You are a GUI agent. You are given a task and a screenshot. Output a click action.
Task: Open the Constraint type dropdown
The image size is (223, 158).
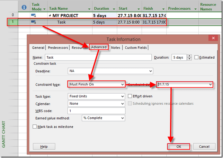pyautogui.click(x=122, y=84)
